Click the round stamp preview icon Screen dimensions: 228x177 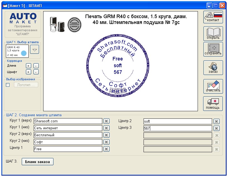74,25
